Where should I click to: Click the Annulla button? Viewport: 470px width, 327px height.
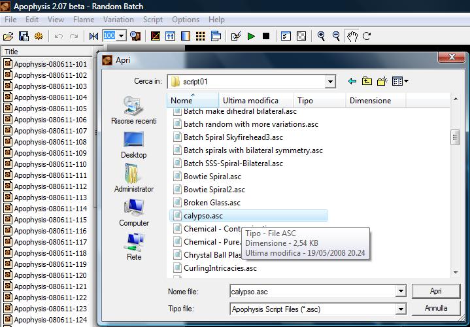436,308
